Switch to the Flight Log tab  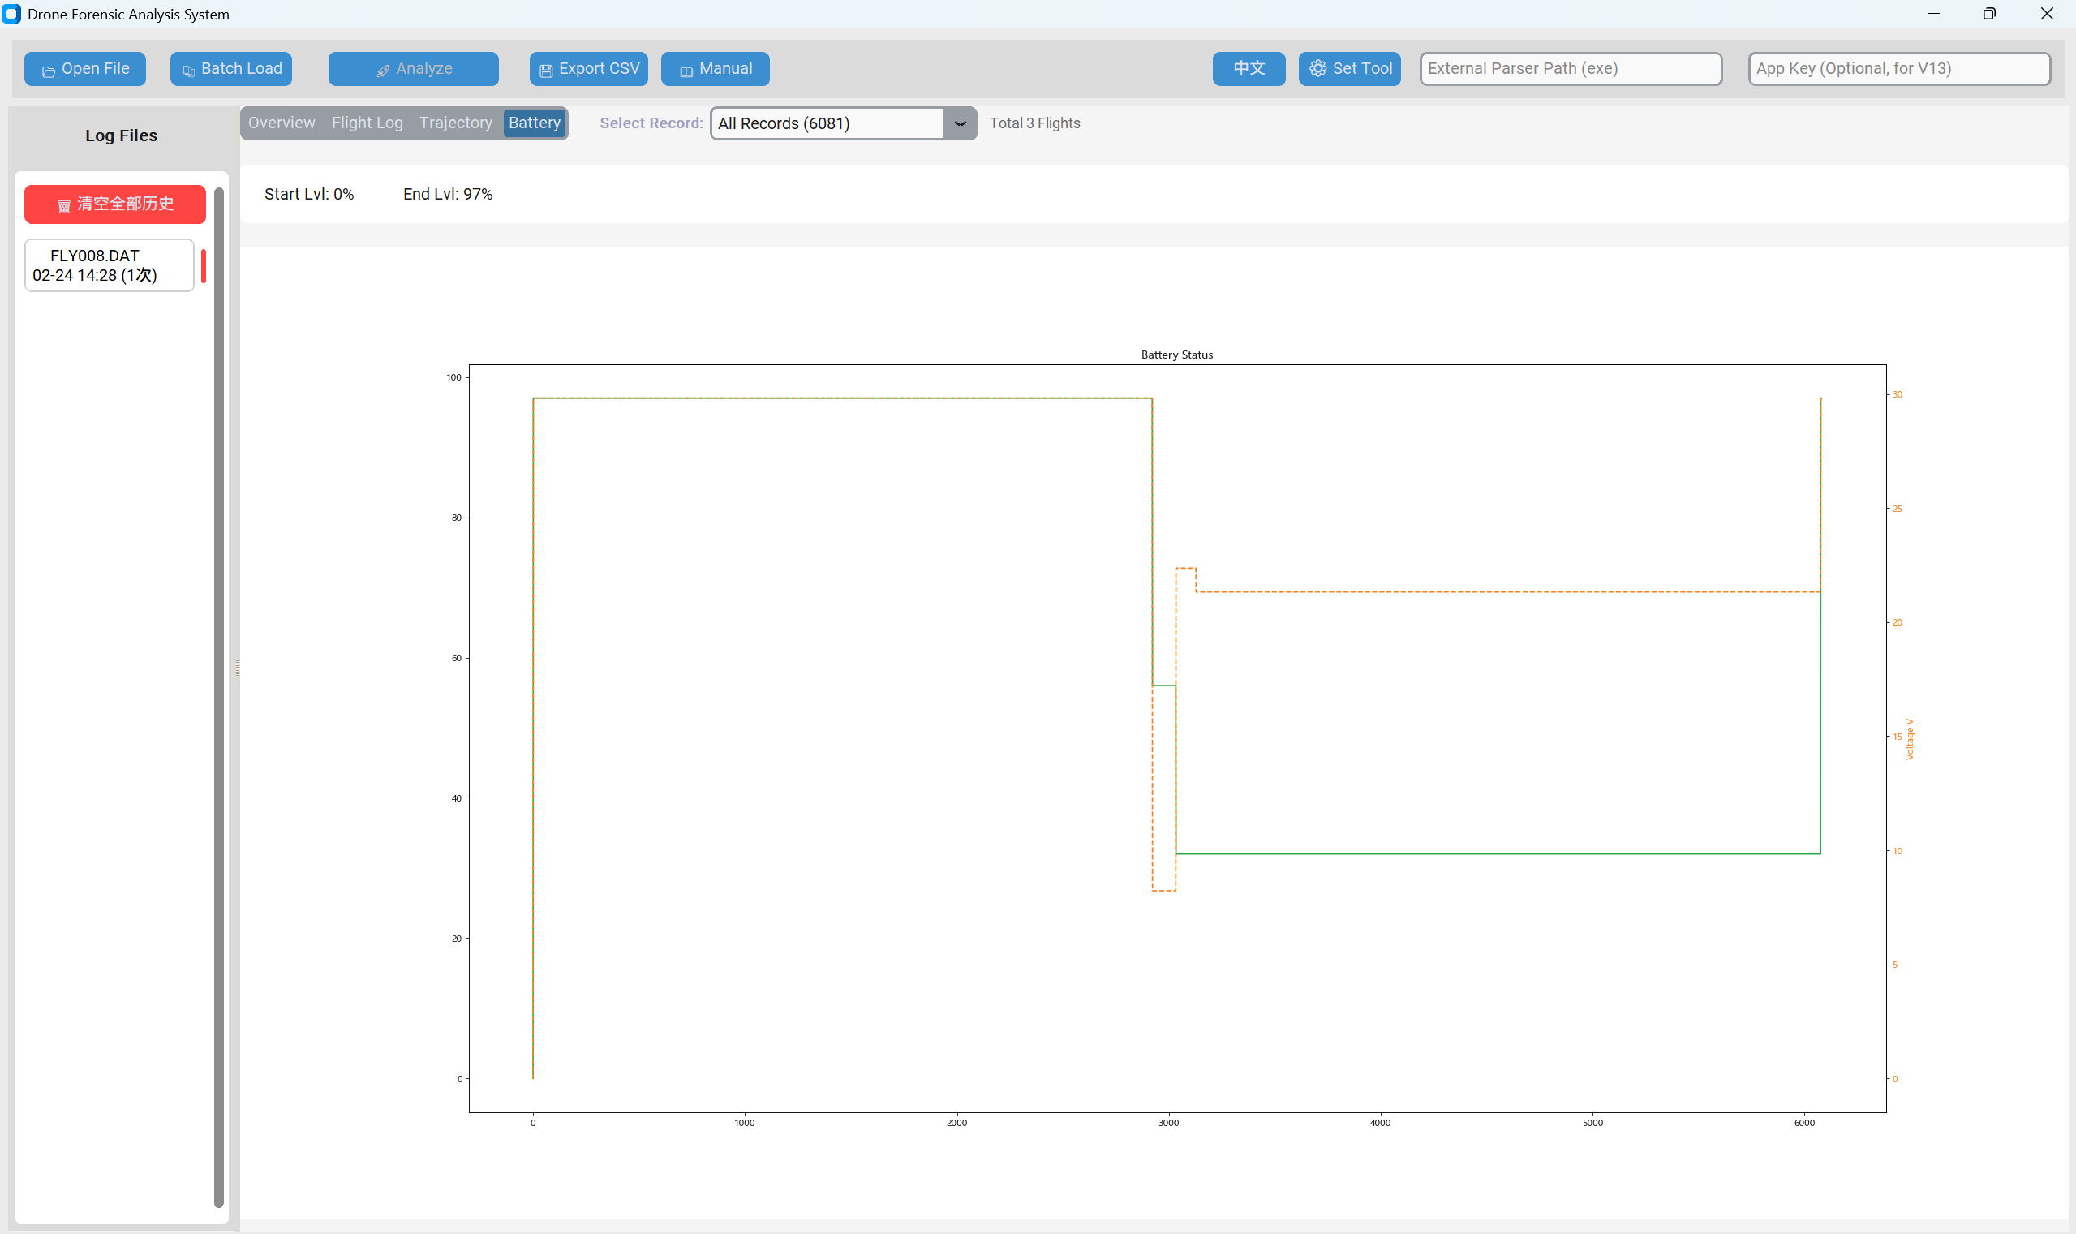pyautogui.click(x=367, y=123)
